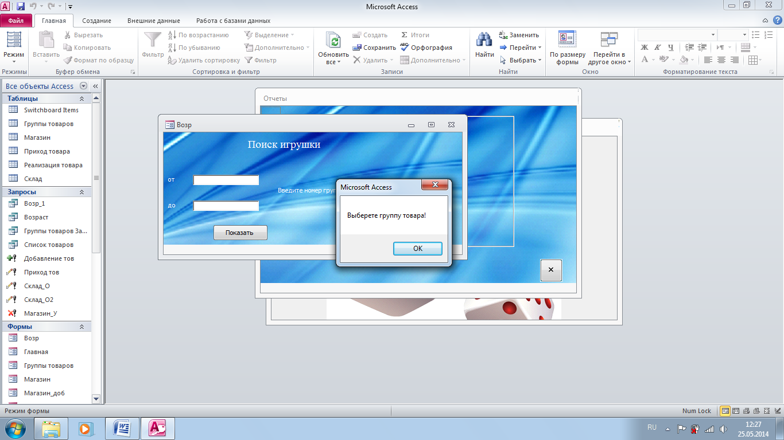Open the Работа с базами данных tab
784x440 pixels.
pyautogui.click(x=233, y=21)
